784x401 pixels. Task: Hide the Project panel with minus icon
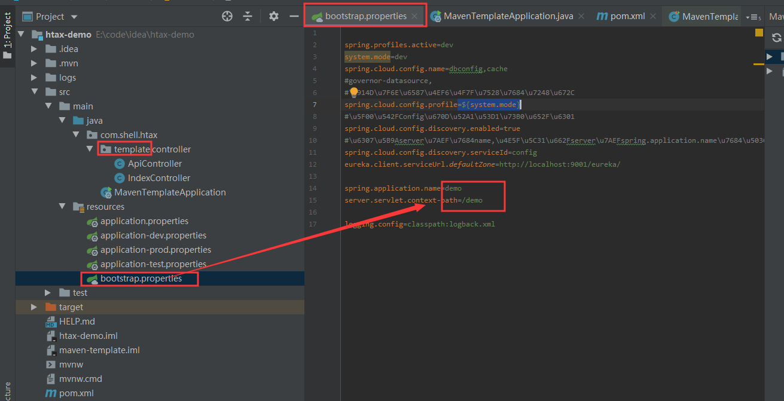294,17
